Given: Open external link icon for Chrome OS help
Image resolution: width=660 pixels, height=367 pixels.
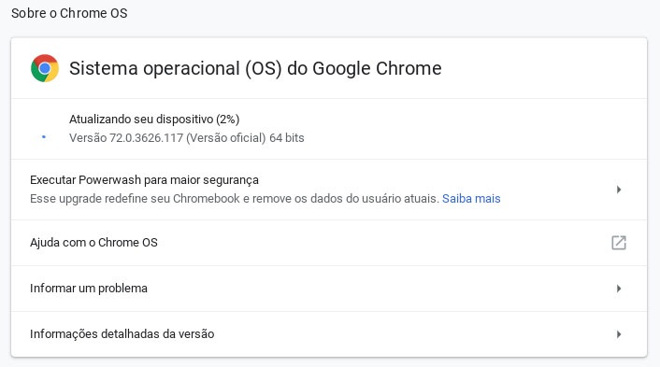Looking at the screenshot, I should (x=619, y=243).
